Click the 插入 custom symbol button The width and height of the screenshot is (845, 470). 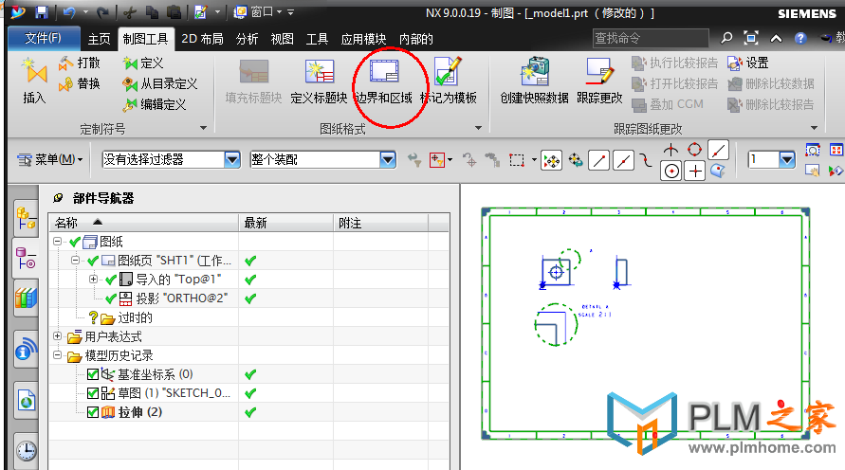(34, 81)
